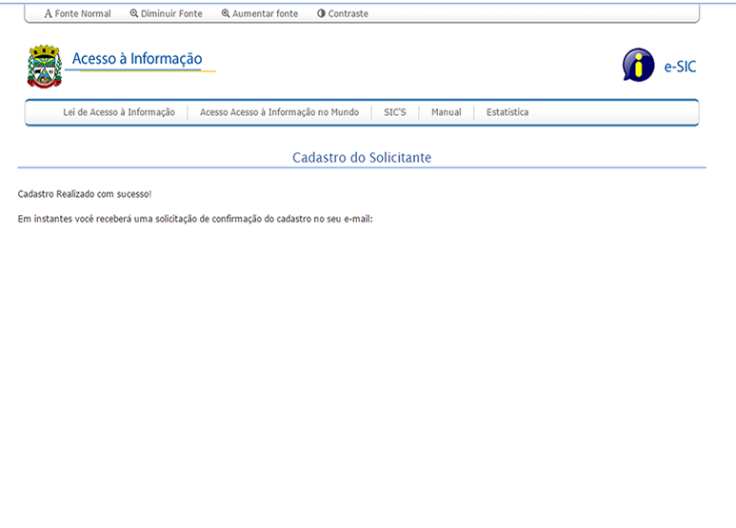
Task: Click the zoom-in magnifier icon for Aumentar fonte
Action: pos(226,14)
